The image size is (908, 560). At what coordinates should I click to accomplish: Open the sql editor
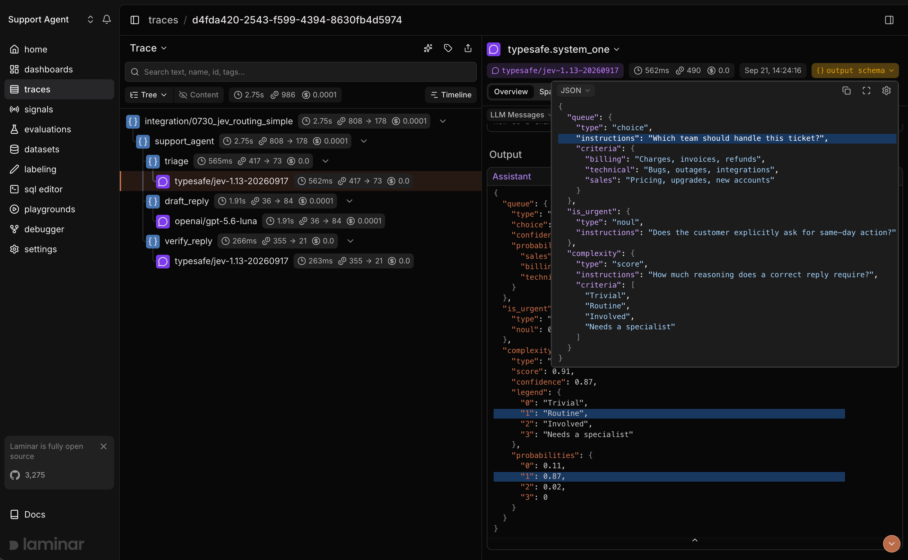tap(59, 189)
